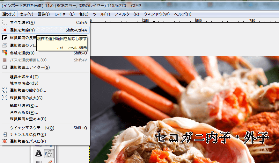
Task: Click the shrink selection icon
Action: 5,90
